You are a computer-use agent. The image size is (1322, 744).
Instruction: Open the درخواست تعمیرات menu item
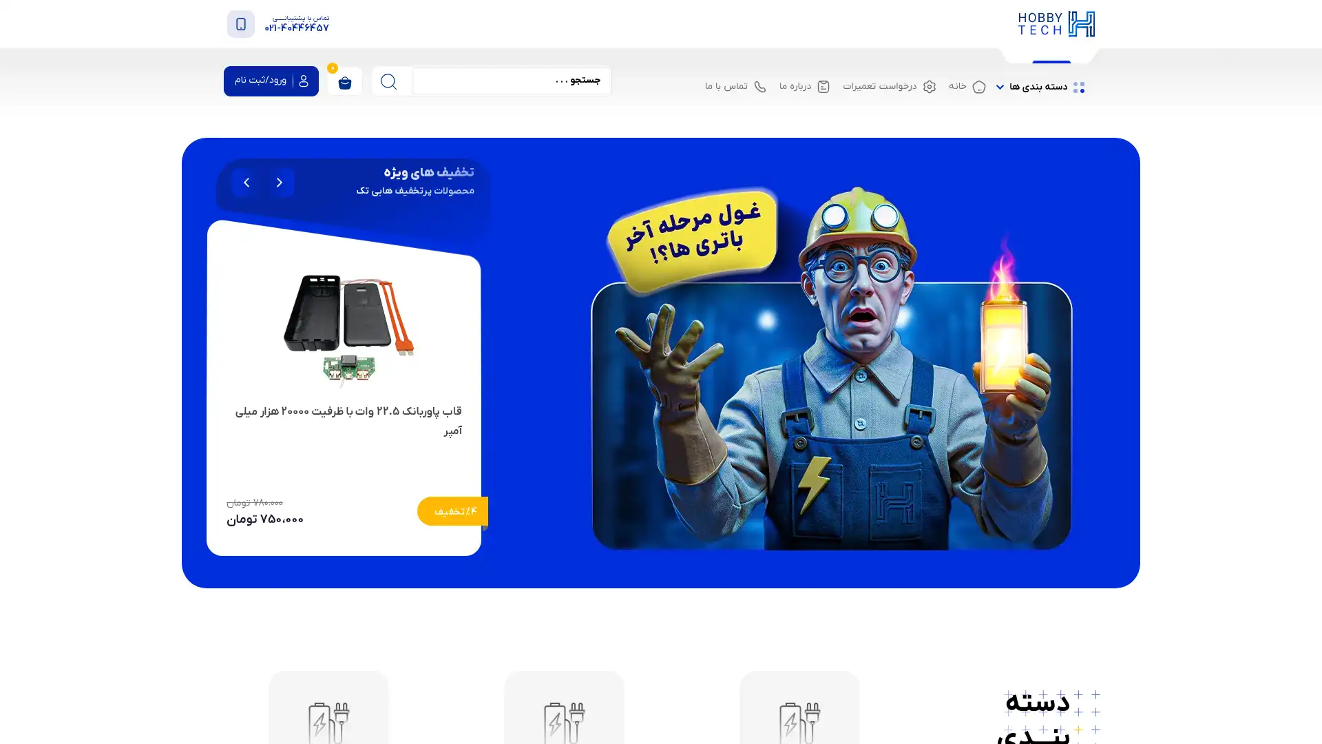tap(890, 87)
